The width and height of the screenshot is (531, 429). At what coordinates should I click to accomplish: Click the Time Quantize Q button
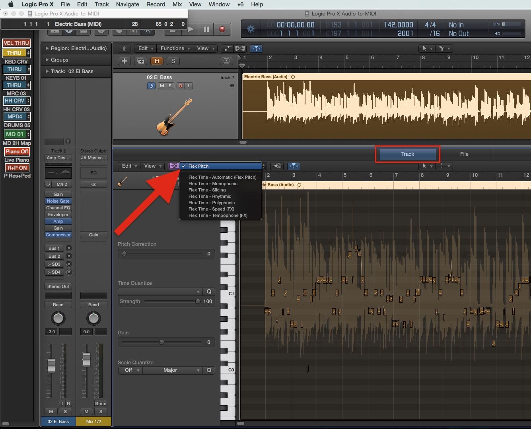coord(209,292)
